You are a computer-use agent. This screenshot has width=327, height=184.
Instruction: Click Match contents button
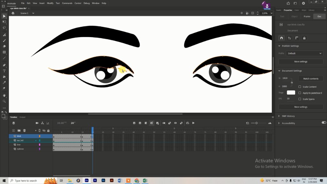pos(311,79)
